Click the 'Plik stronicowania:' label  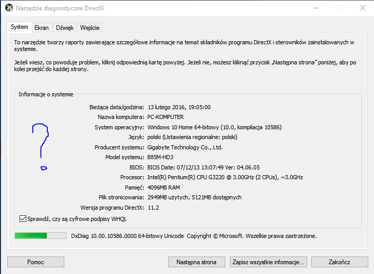(121, 197)
